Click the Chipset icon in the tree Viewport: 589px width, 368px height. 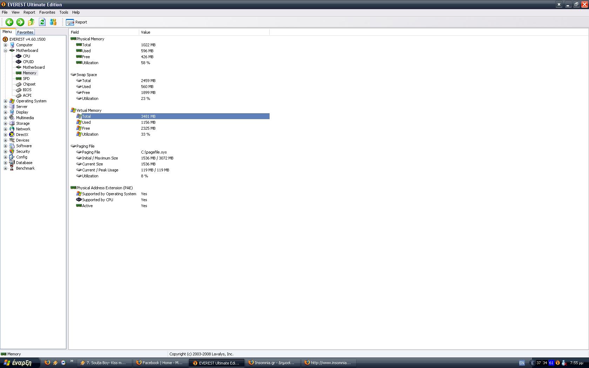[x=19, y=84]
